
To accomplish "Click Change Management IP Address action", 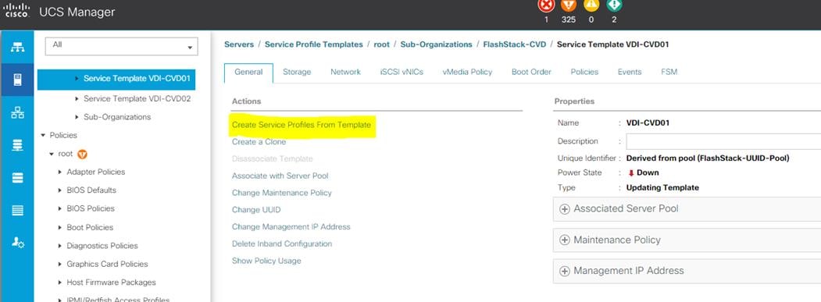I will (291, 226).
